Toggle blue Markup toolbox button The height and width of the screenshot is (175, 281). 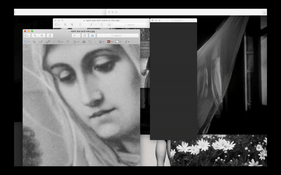point(92,35)
